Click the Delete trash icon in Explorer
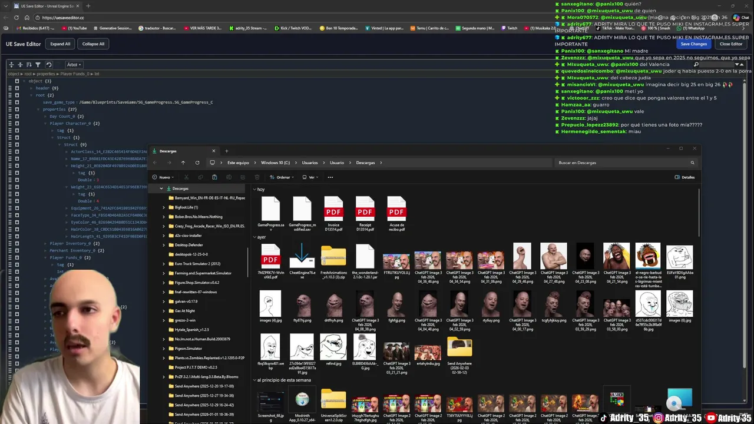Viewport: 754px width, 424px height. [257, 177]
